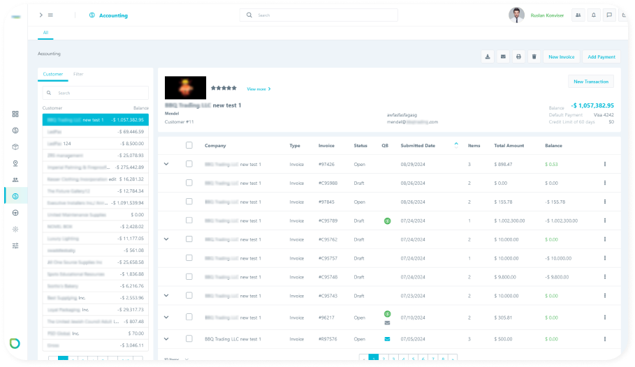635x367 pixels.
Task: Click the New Invoice button
Action: 561,57
